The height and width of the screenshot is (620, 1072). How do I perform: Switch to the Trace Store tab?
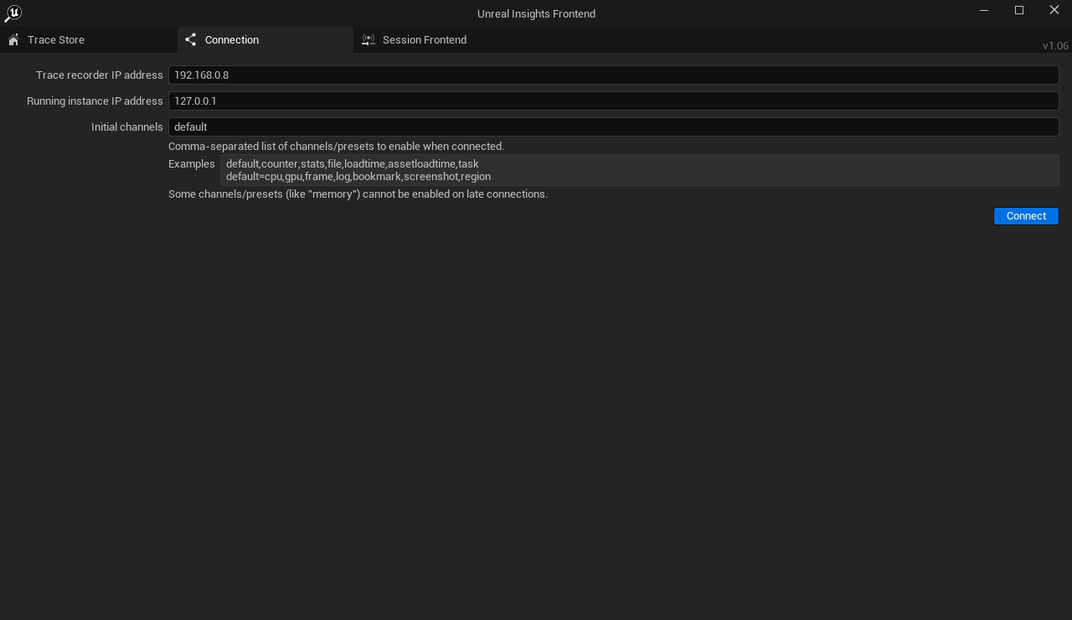[x=88, y=40]
